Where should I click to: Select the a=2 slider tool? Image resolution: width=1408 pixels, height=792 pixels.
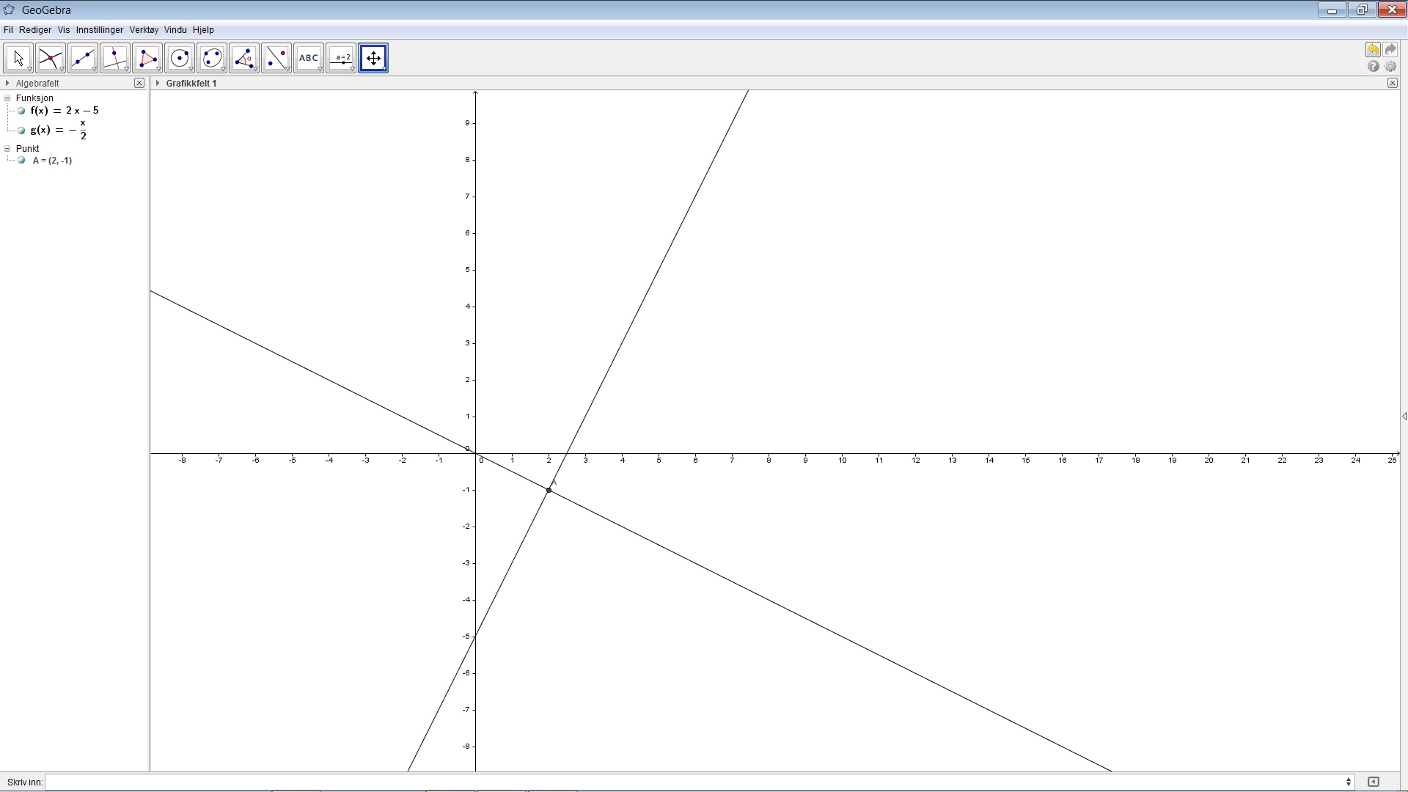pyautogui.click(x=341, y=58)
